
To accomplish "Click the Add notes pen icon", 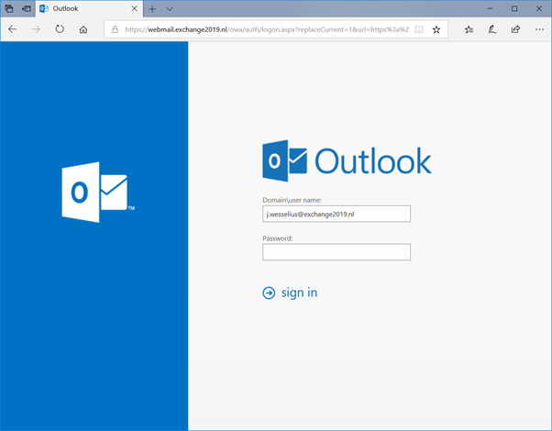I will pos(492,29).
